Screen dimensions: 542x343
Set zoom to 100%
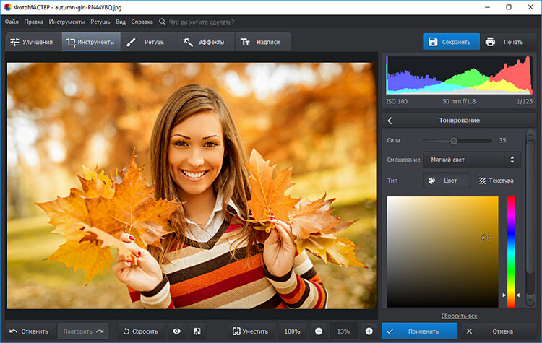pos(292,331)
